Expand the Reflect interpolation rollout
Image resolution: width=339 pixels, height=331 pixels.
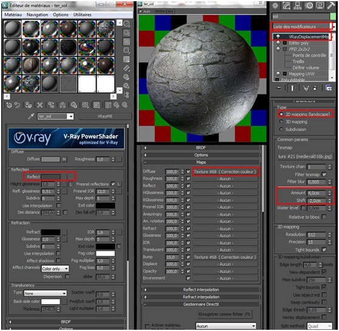[x=201, y=290]
